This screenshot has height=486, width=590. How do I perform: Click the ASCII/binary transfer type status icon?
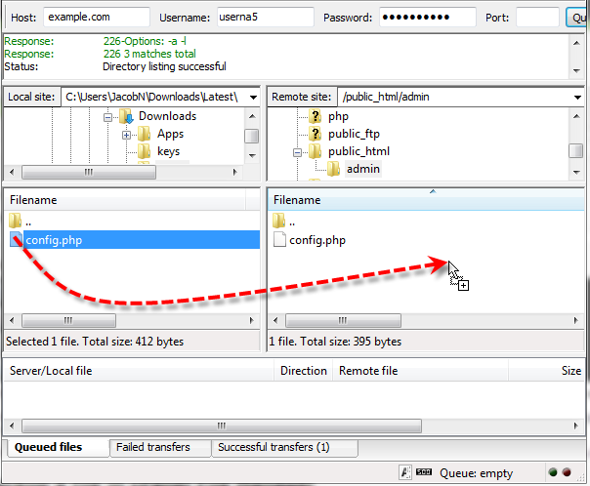[404, 472]
